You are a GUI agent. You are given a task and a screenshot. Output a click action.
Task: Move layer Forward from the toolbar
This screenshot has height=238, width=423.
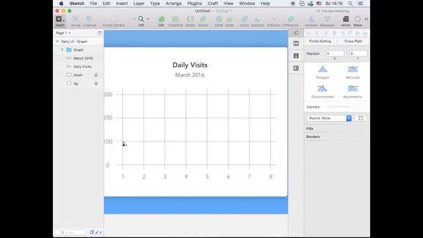(x=311, y=19)
